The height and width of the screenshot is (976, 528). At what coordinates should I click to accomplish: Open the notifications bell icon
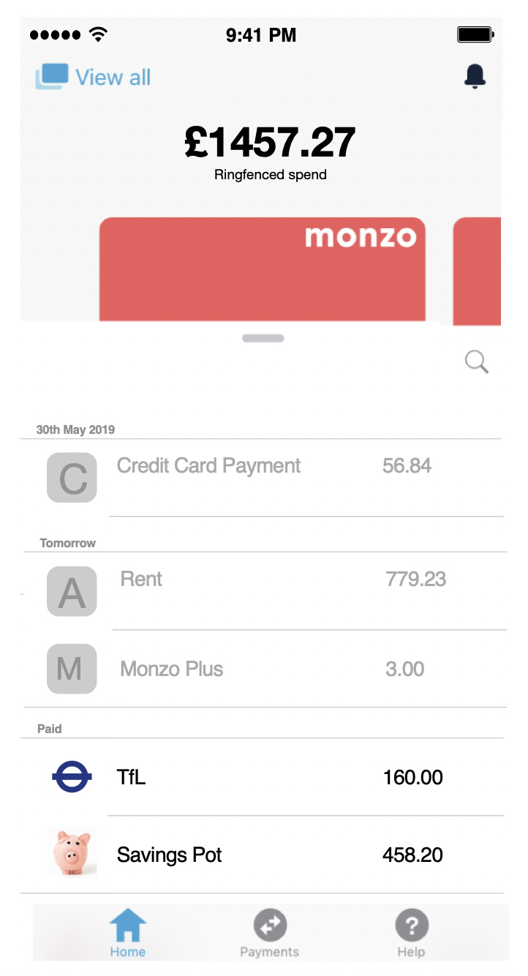pyautogui.click(x=475, y=76)
